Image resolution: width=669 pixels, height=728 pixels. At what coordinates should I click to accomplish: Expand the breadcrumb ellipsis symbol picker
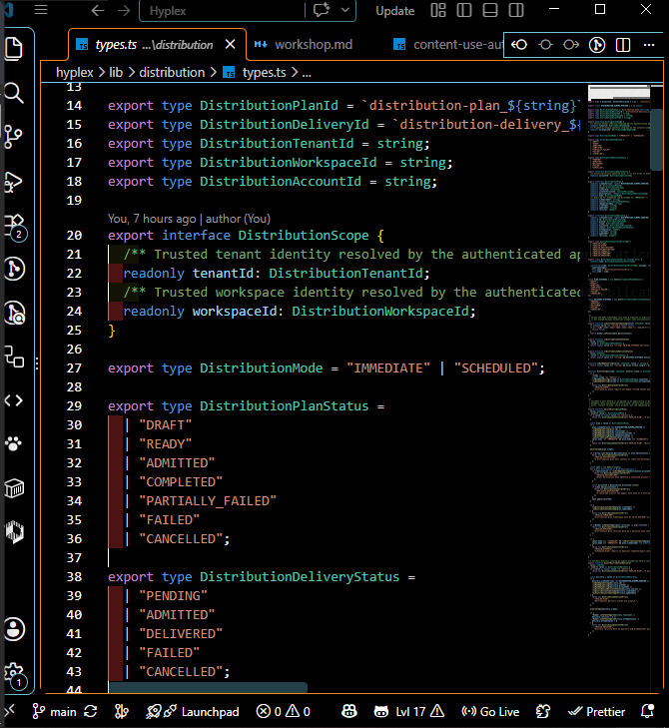tap(307, 73)
